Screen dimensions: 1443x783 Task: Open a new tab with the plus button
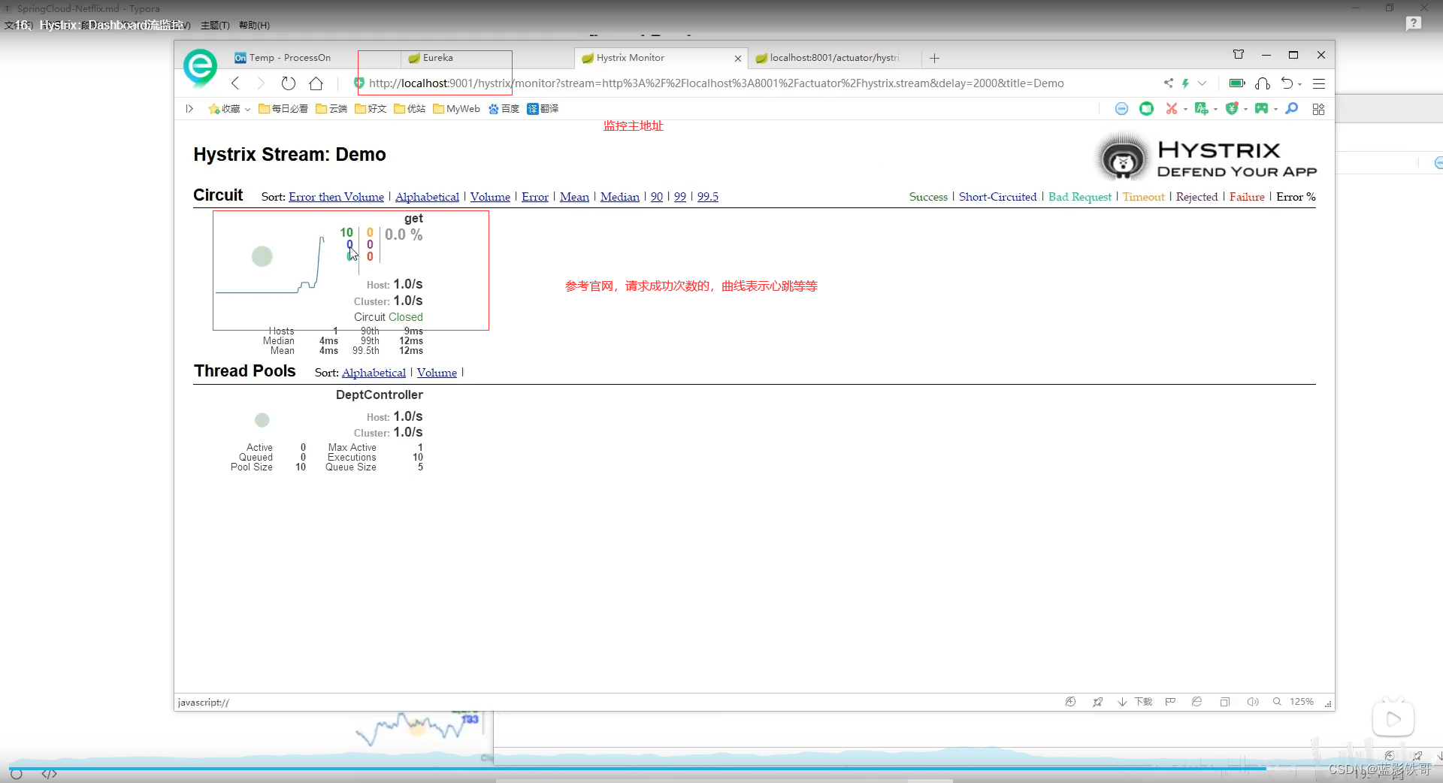(934, 59)
